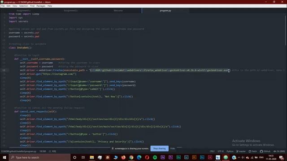The width and height of the screenshot is (287, 161).
Task: Toggle the Git panel from status bar
Action: click(279, 151)
